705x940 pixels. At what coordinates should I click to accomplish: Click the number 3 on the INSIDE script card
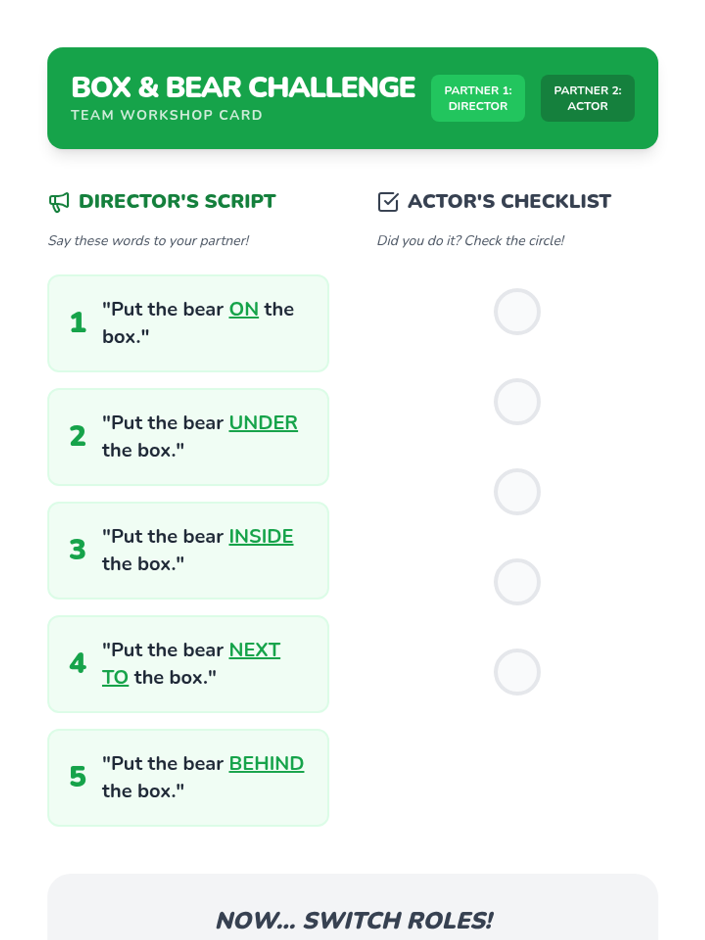coord(78,550)
